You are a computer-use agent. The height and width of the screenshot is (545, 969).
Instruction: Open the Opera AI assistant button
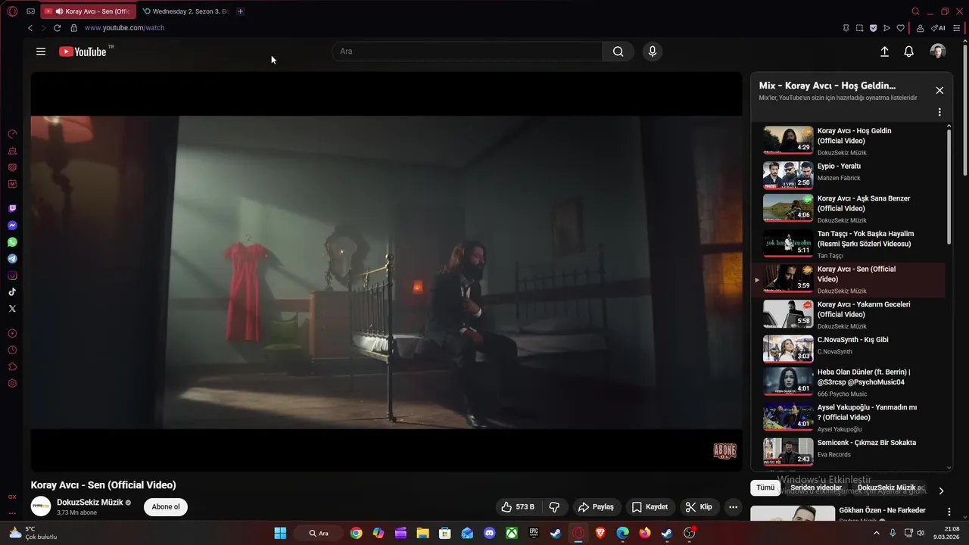tap(938, 28)
